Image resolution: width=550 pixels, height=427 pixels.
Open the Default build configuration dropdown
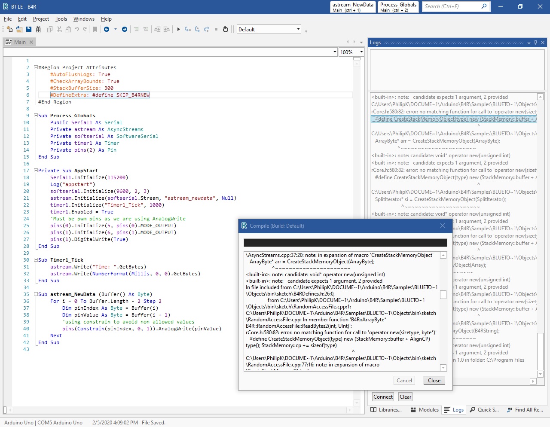click(x=298, y=29)
